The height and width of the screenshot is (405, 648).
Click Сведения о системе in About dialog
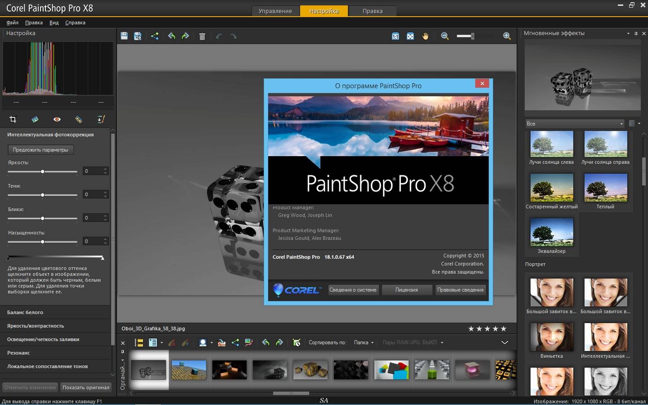click(x=353, y=290)
